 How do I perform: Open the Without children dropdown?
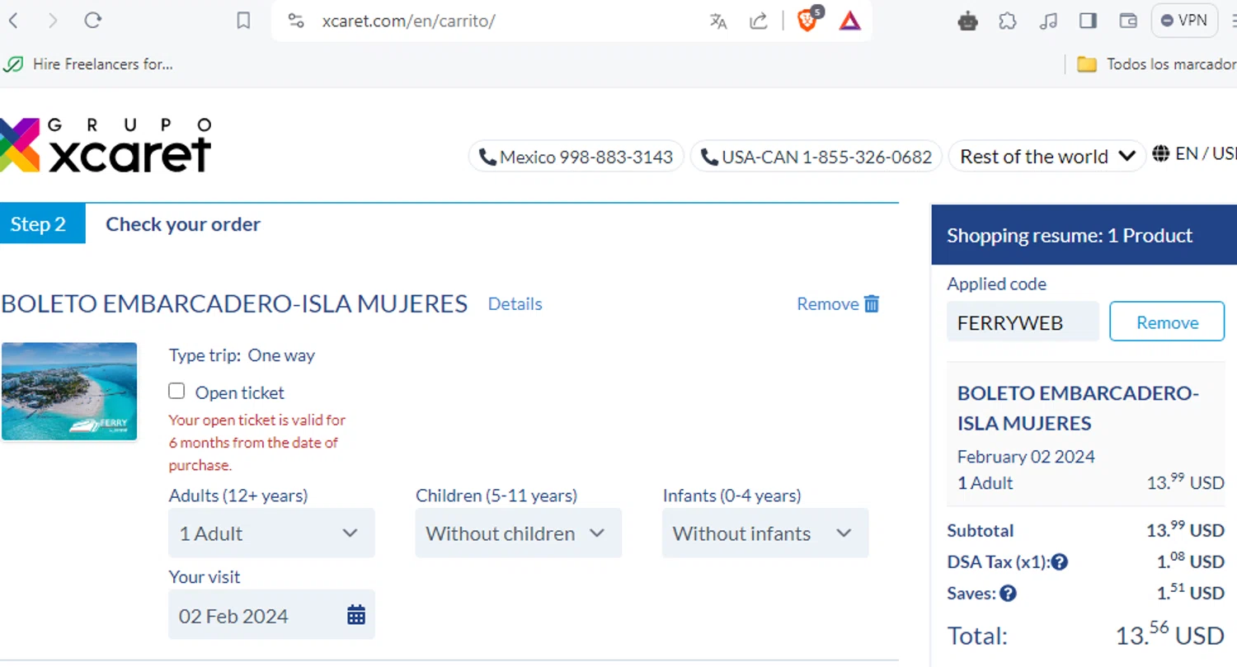[x=519, y=533]
